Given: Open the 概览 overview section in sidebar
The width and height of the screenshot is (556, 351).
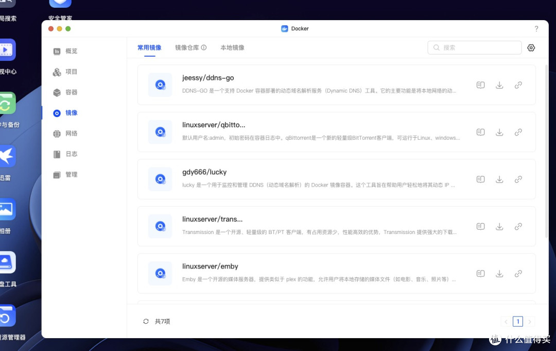Looking at the screenshot, I should (x=65, y=51).
